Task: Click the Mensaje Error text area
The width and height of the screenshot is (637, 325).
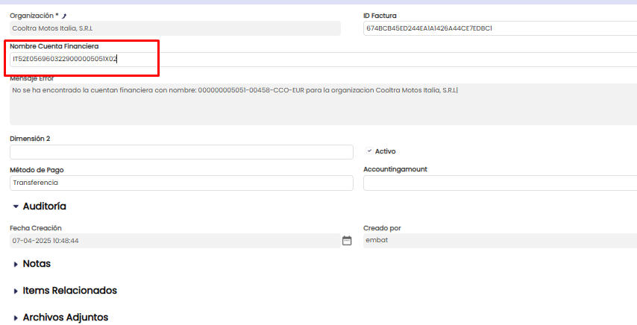Action: [x=322, y=104]
